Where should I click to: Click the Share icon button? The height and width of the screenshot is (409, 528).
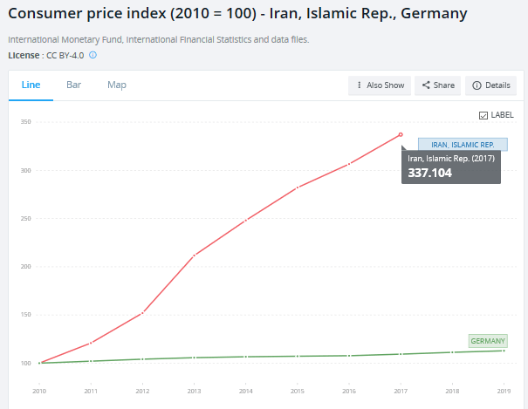[426, 85]
